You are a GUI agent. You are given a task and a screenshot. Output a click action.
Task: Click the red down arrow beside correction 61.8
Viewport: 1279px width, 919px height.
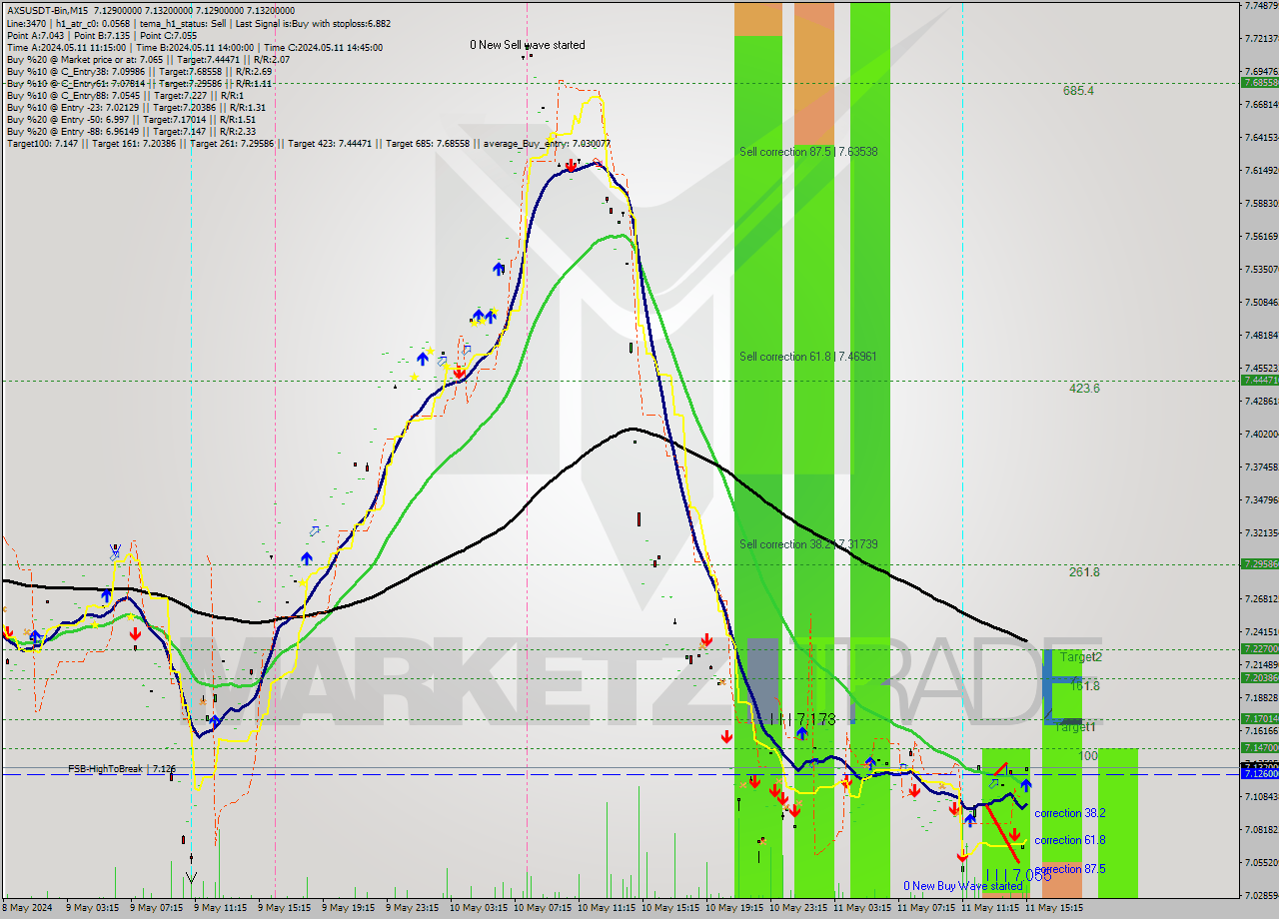click(1015, 834)
